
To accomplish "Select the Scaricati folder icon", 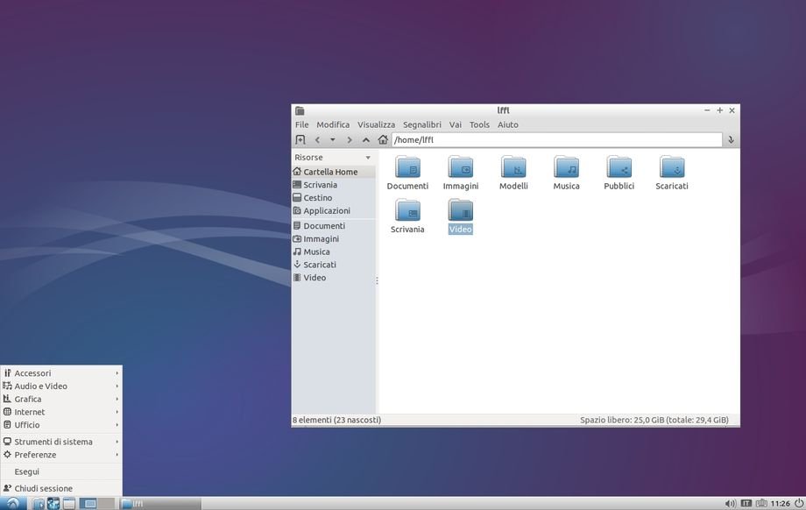I will pyautogui.click(x=671, y=166).
